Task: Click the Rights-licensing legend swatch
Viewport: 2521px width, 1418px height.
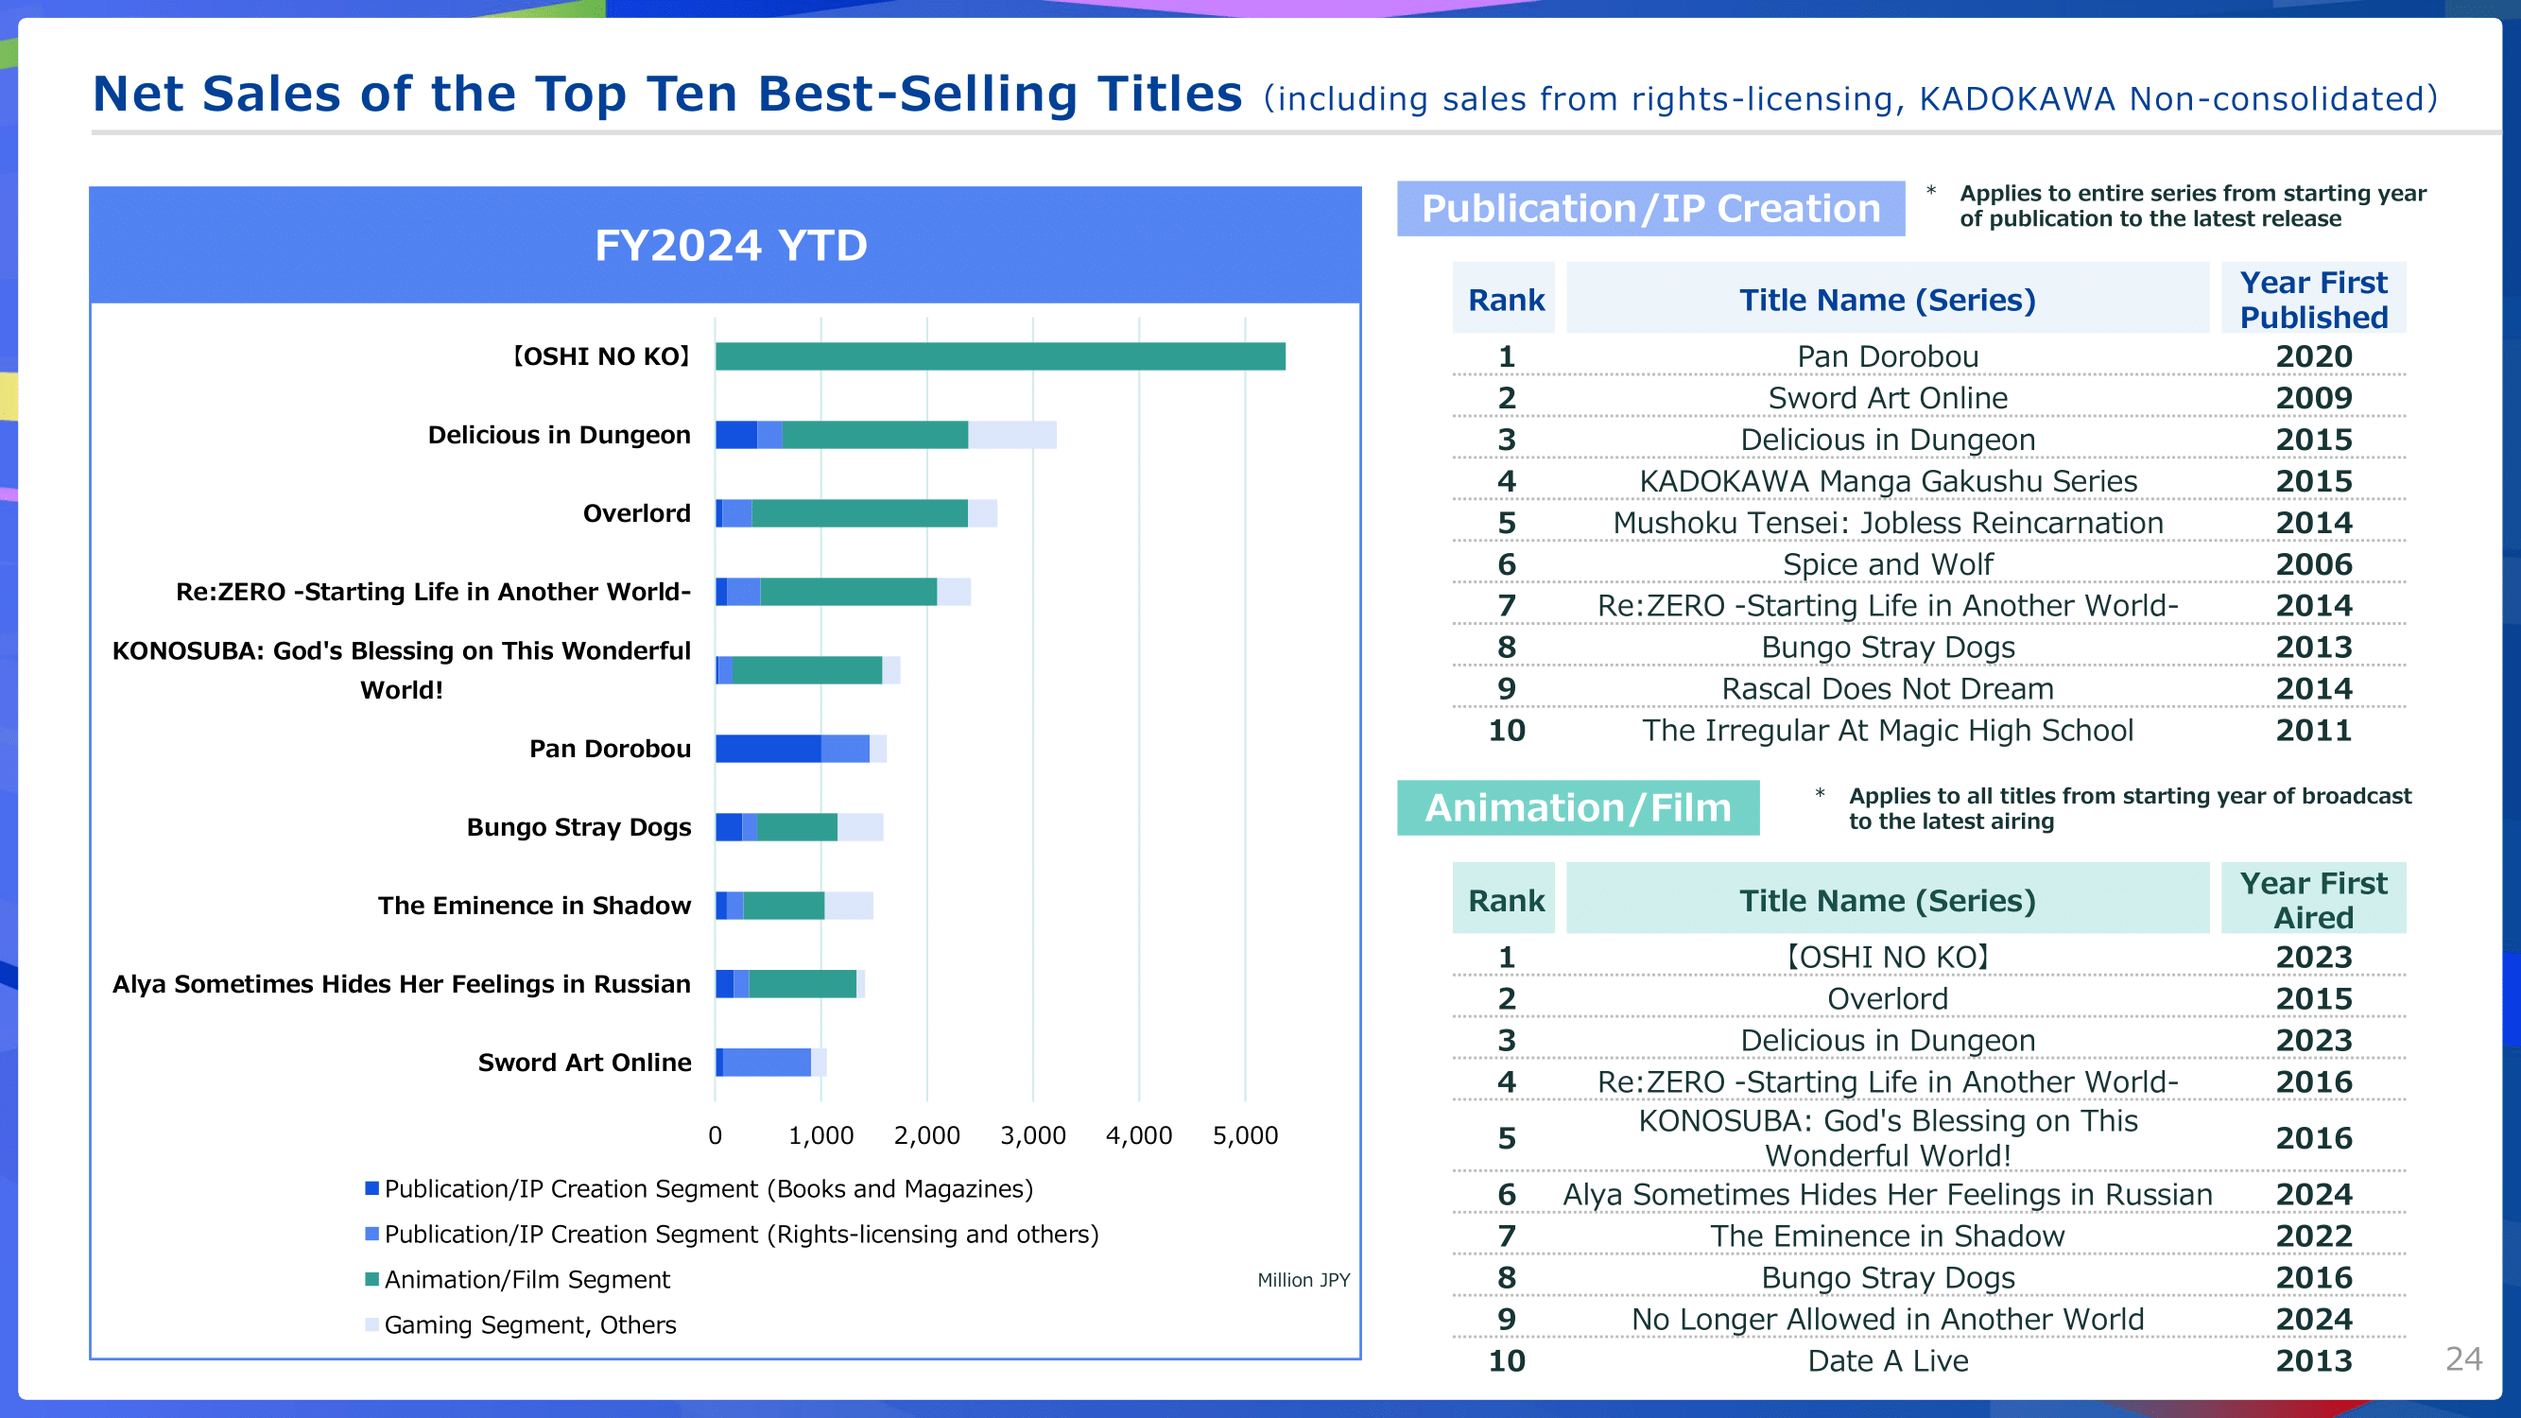Action: tap(371, 1233)
